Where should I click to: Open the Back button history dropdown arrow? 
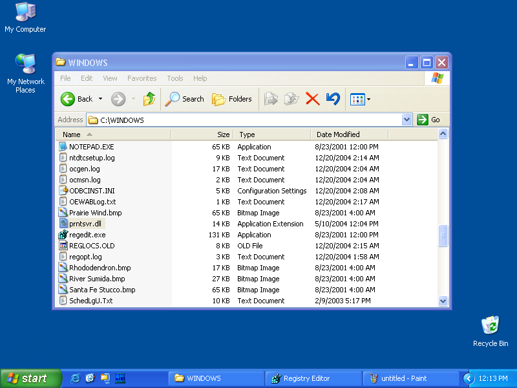[100, 99]
